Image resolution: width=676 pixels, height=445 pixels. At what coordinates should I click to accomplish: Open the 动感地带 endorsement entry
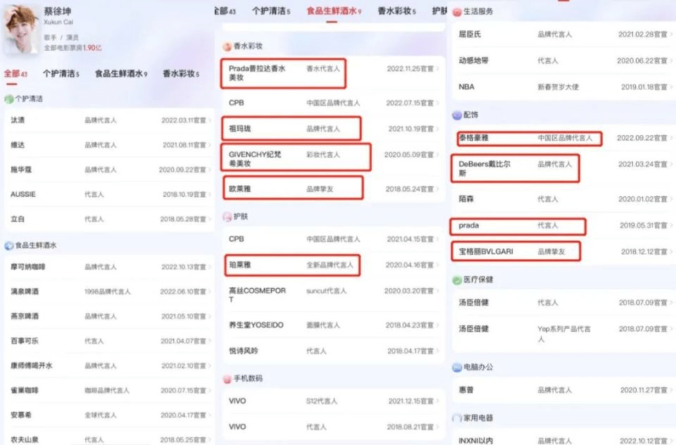564,61
